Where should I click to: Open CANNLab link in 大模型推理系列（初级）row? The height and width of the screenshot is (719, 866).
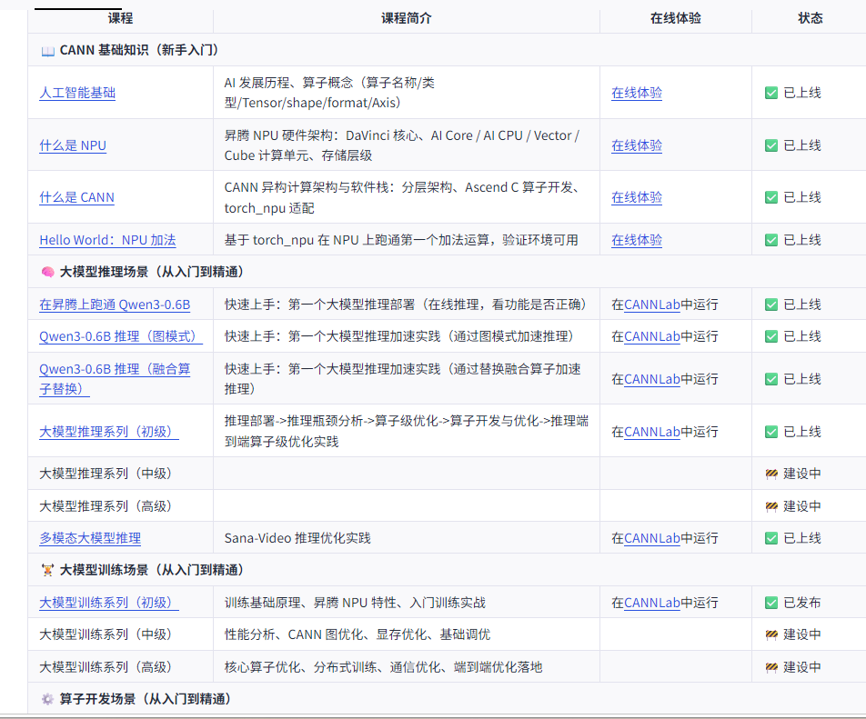[651, 432]
